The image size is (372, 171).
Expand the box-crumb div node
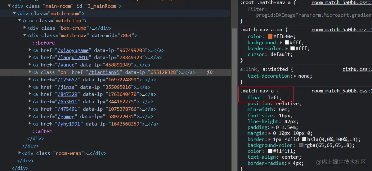25,28
